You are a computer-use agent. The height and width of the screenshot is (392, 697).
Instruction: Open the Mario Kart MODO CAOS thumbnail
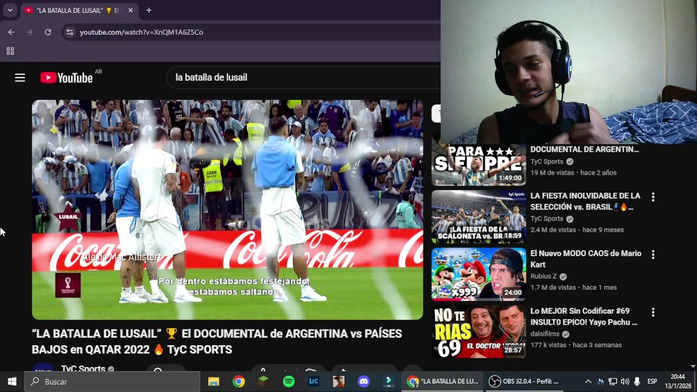point(479,274)
